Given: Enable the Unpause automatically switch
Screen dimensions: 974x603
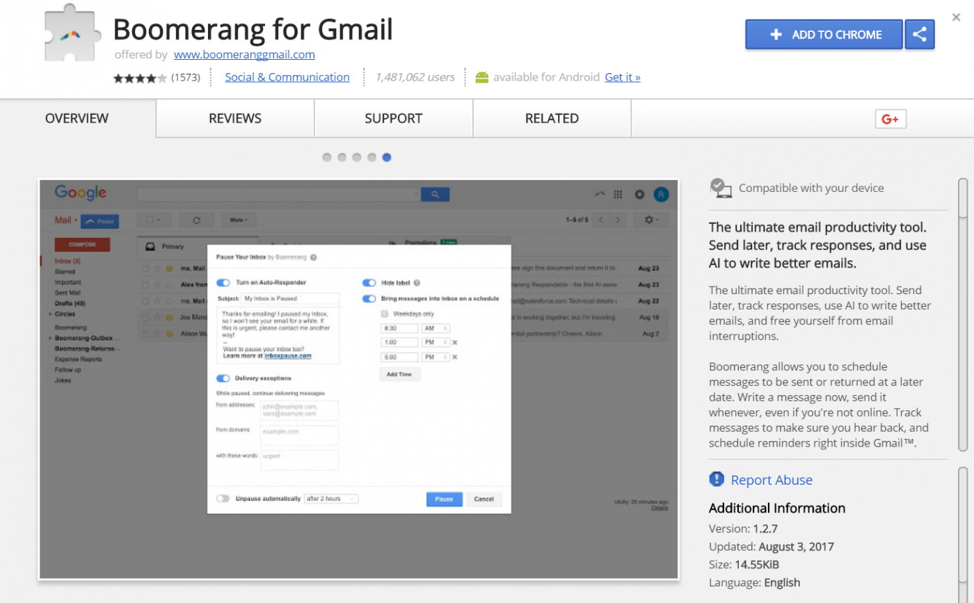Looking at the screenshot, I should 223,499.
